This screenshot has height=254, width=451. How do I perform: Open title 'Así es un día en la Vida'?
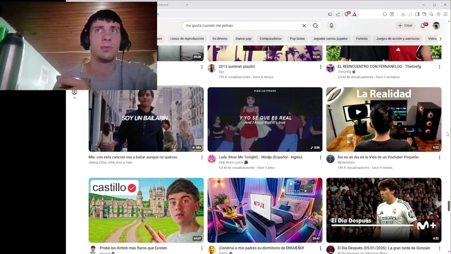click(378, 157)
